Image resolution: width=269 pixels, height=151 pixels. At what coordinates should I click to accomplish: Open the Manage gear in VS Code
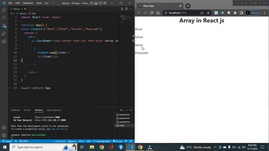click(4, 135)
